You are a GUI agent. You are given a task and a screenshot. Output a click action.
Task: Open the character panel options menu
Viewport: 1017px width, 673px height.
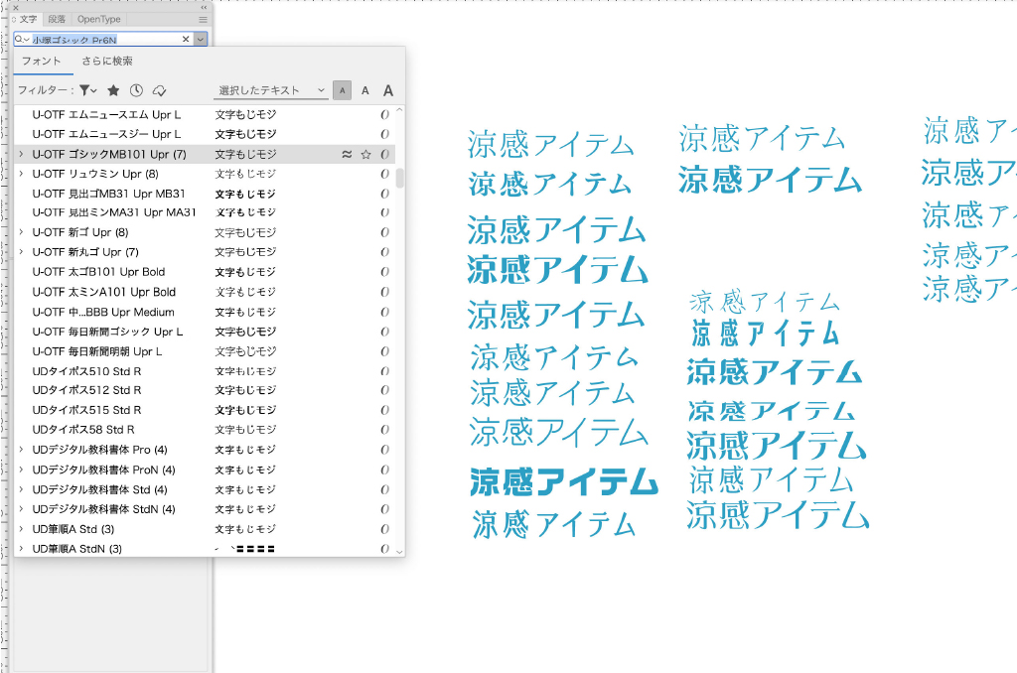point(203,19)
